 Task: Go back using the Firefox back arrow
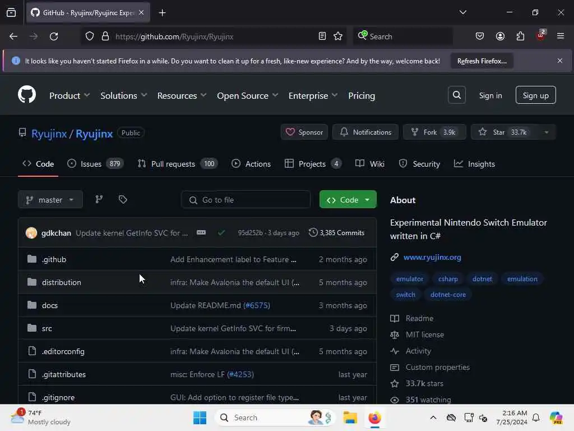tap(13, 36)
